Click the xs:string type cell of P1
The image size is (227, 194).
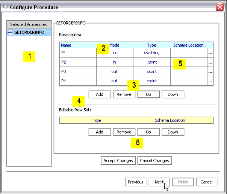(x=152, y=53)
